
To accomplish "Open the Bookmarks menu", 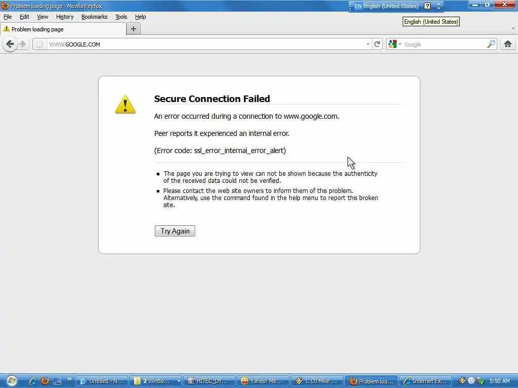I will coord(94,17).
